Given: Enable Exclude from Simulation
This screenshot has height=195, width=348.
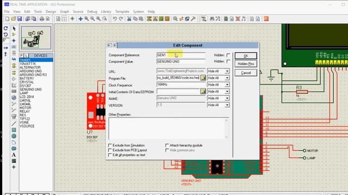Looking at the screenshot, I should pyautogui.click(x=110, y=145).
